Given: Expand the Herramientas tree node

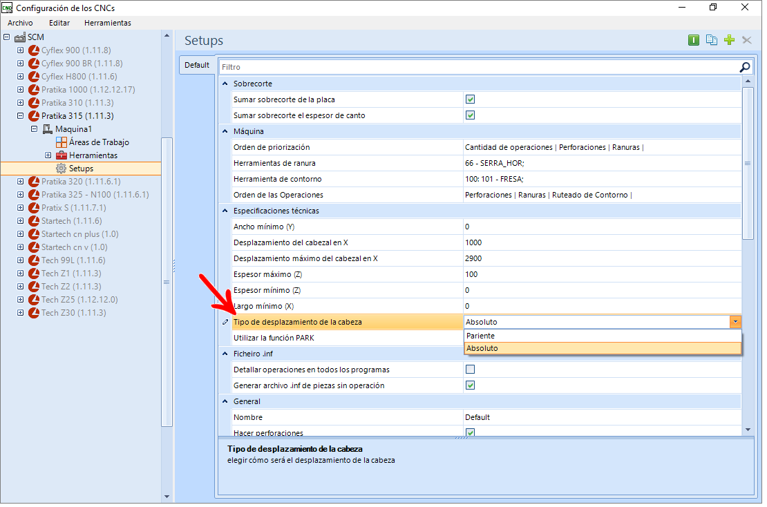Looking at the screenshot, I should [x=48, y=155].
